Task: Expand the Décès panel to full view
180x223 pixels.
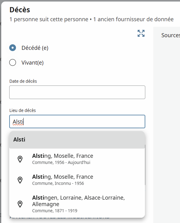Action: tap(141, 33)
